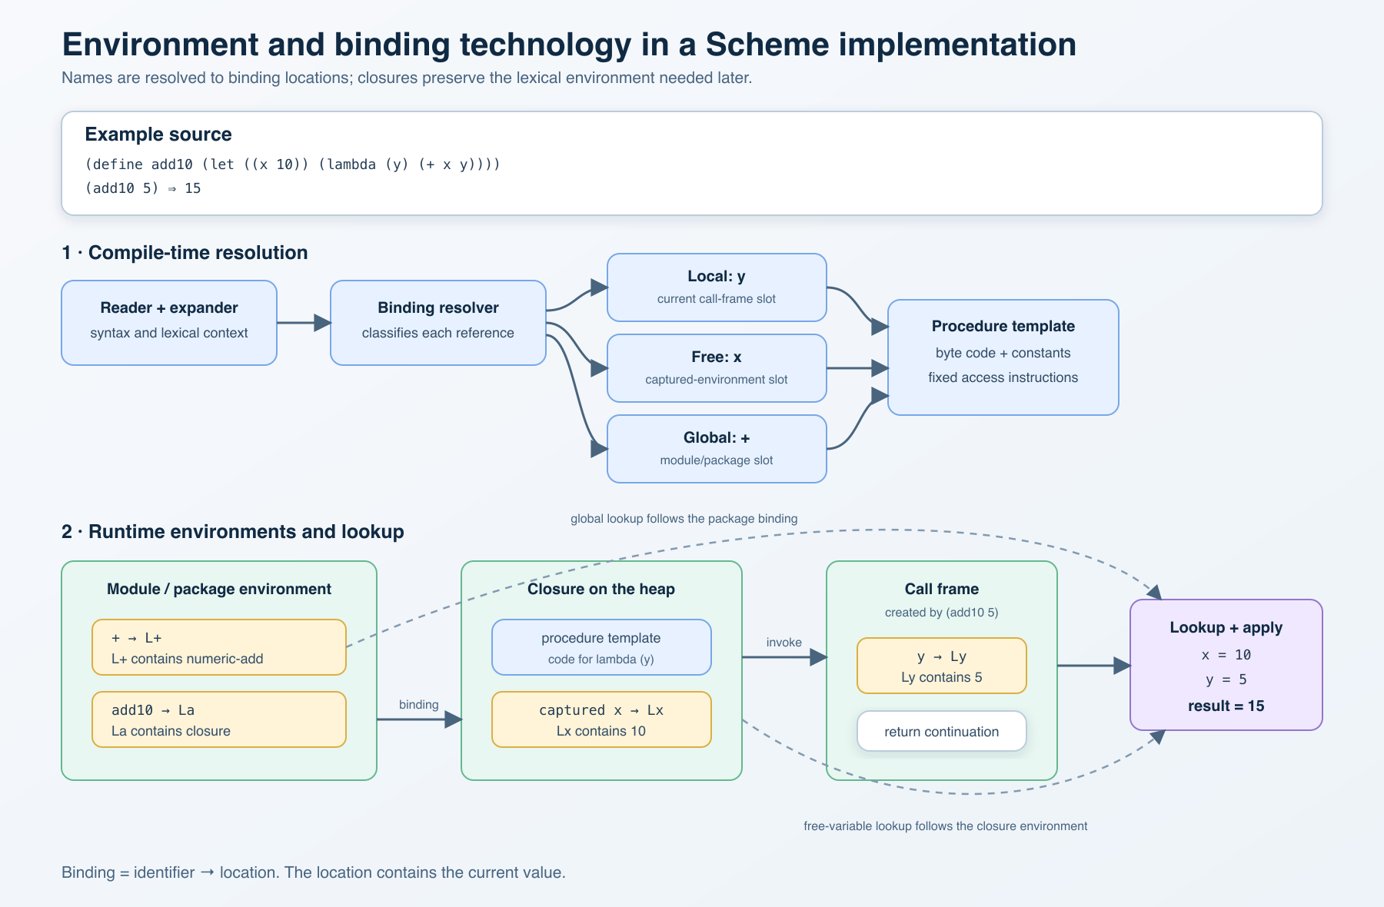
Task: Click the 'Binding = identifier → location' footer note
Action: [314, 872]
